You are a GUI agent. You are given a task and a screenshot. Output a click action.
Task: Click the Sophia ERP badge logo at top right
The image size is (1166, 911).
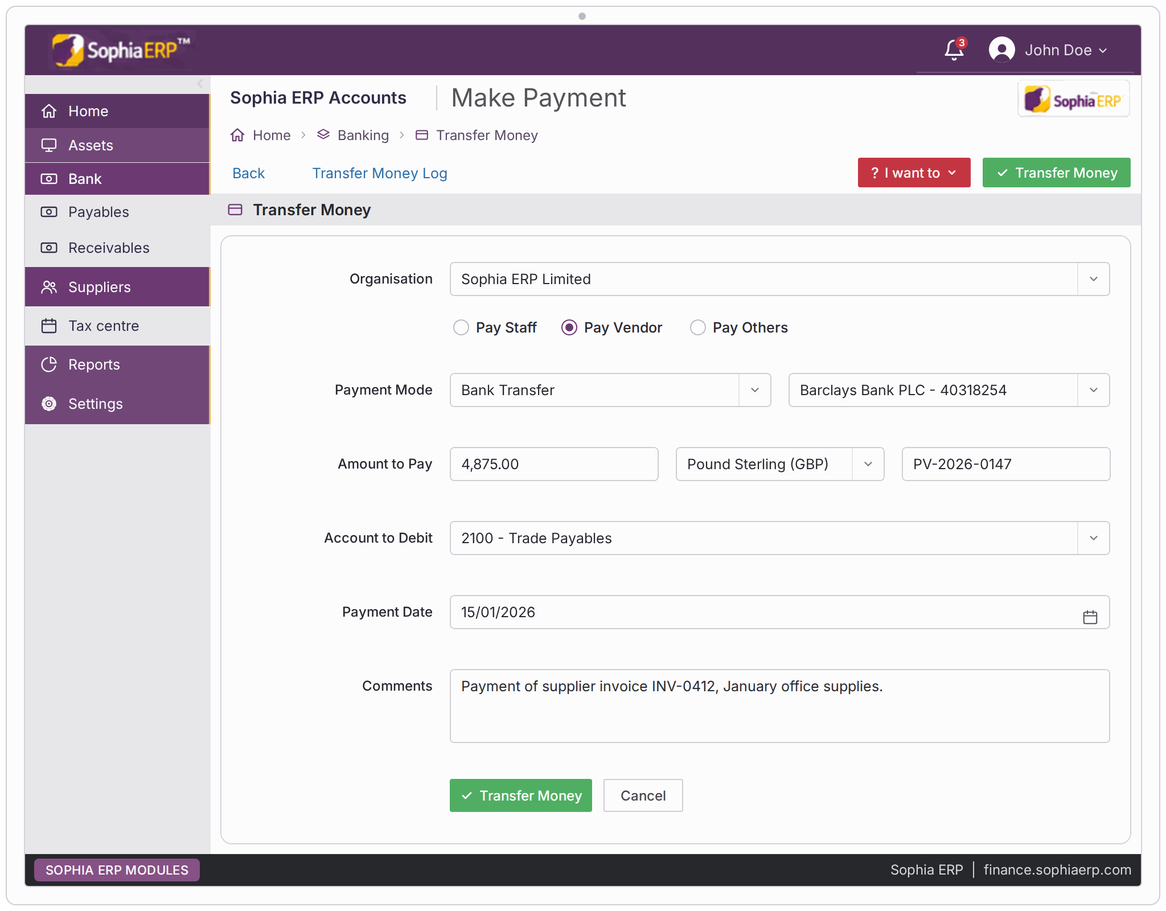point(1073,99)
